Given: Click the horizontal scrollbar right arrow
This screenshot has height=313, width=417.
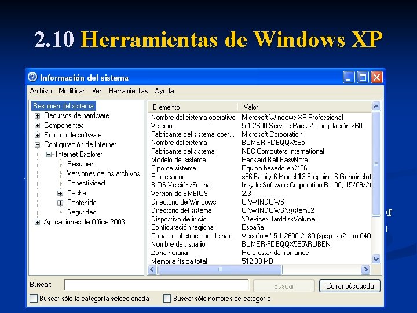Looking at the screenshot, I should click(x=365, y=270).
